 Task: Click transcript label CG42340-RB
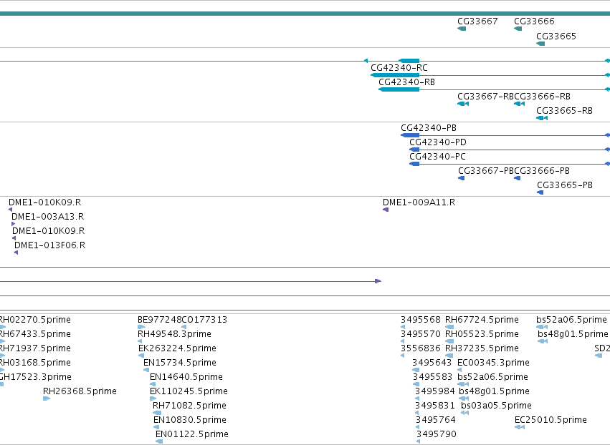tap(406, 82)
